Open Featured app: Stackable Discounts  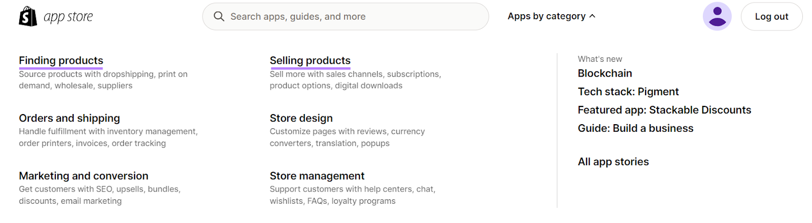pyautogui.click(x=664, y=110)
